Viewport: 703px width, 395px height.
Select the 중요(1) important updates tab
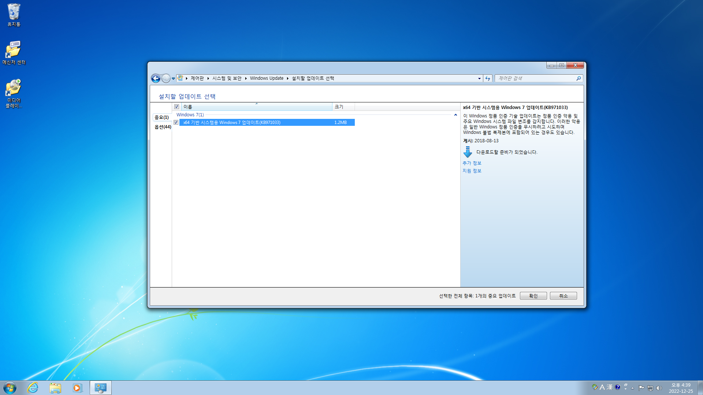tap(161, 117)
